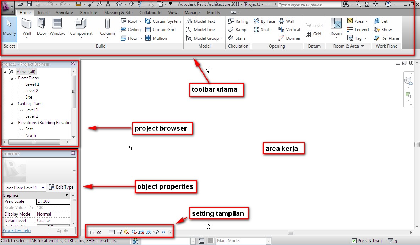Click the Text tool in quick access toolbar
420x245 pixels.
[x=108, y=4]
